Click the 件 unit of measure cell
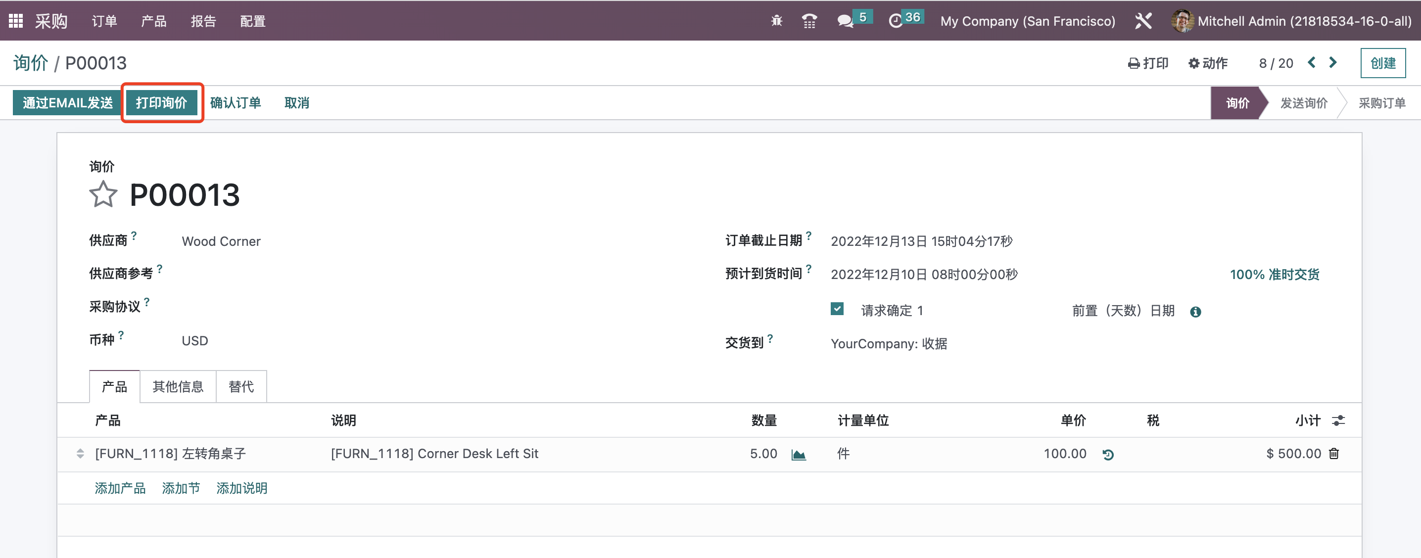The height and width of the screenshot is (558, 1421). (x=844, y=453)
